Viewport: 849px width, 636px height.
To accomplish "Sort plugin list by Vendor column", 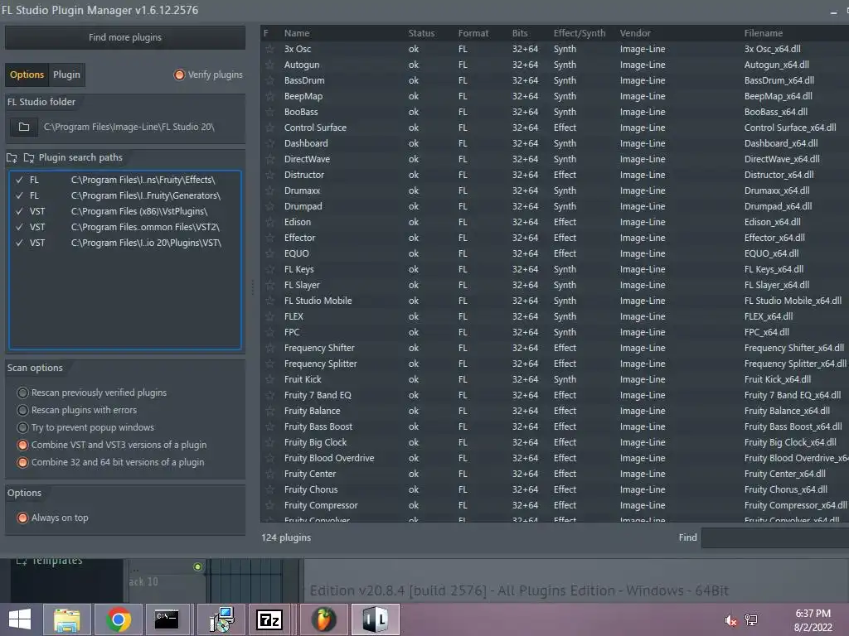I will [635, 33].
